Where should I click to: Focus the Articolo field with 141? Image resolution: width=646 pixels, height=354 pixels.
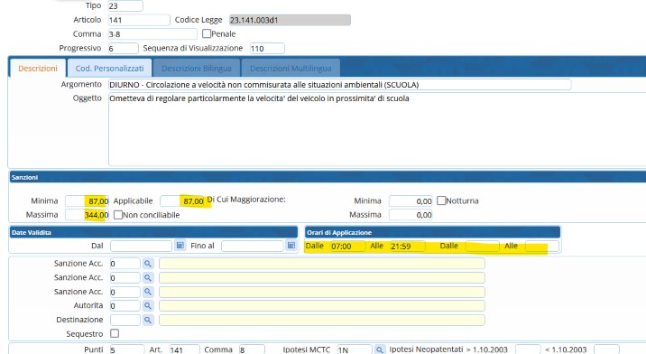(x=139, y=20)
